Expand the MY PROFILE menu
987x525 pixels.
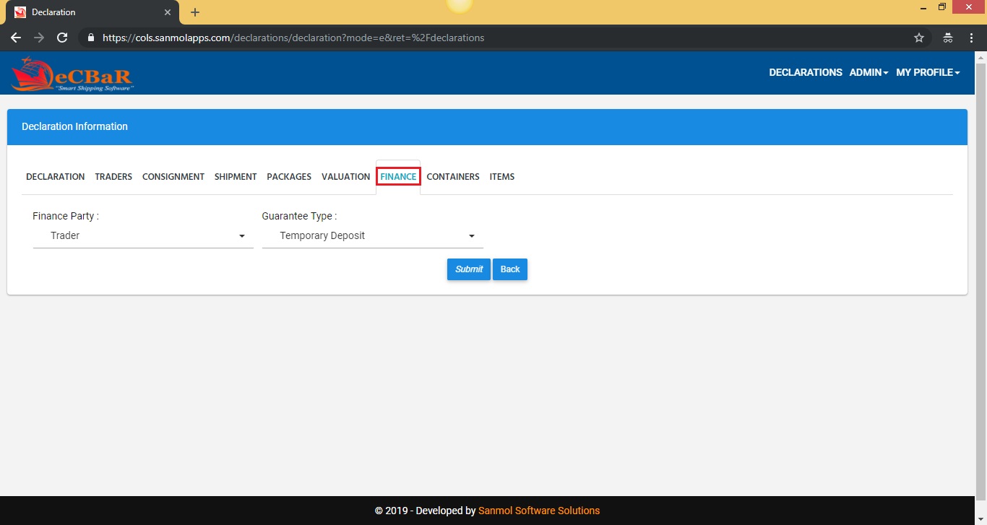(x=928, y=72)
